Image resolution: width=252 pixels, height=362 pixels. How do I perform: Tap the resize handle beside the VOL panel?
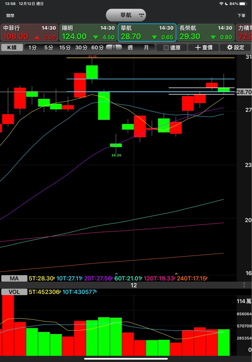tap(244, 285)
